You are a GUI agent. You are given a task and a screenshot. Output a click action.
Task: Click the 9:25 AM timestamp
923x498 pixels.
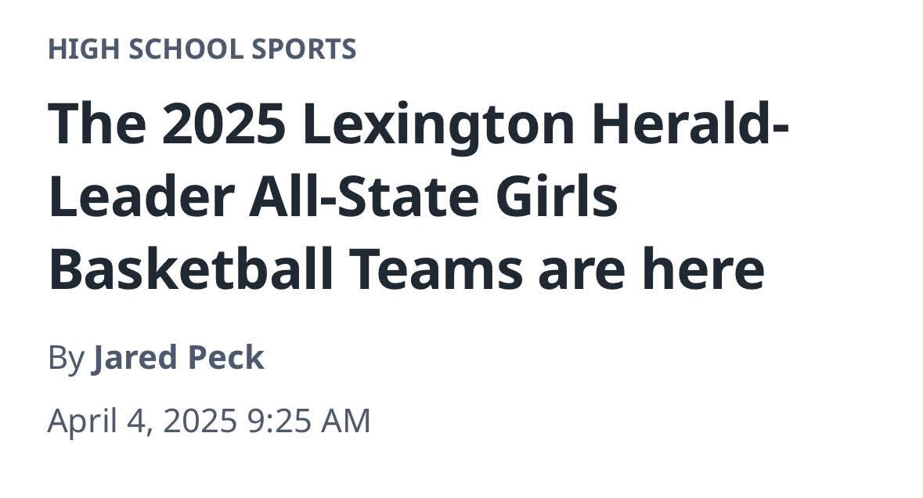coord(308,421)
